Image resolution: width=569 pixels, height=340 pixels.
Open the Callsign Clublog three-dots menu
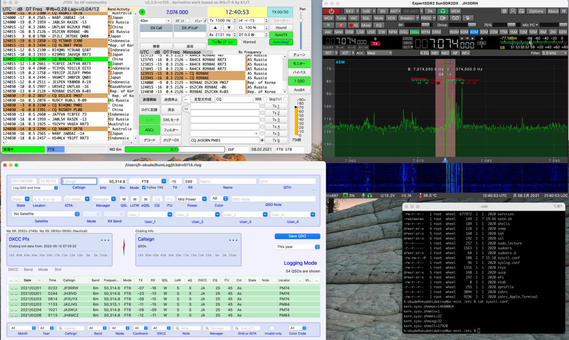(233, 240)
